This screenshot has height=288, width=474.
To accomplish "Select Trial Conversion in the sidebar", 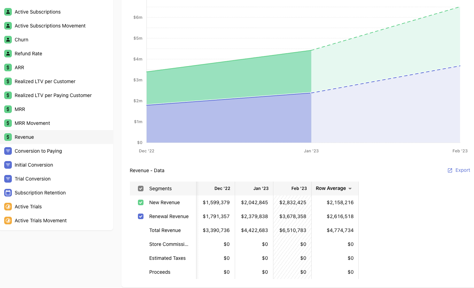I will [32, 179].
